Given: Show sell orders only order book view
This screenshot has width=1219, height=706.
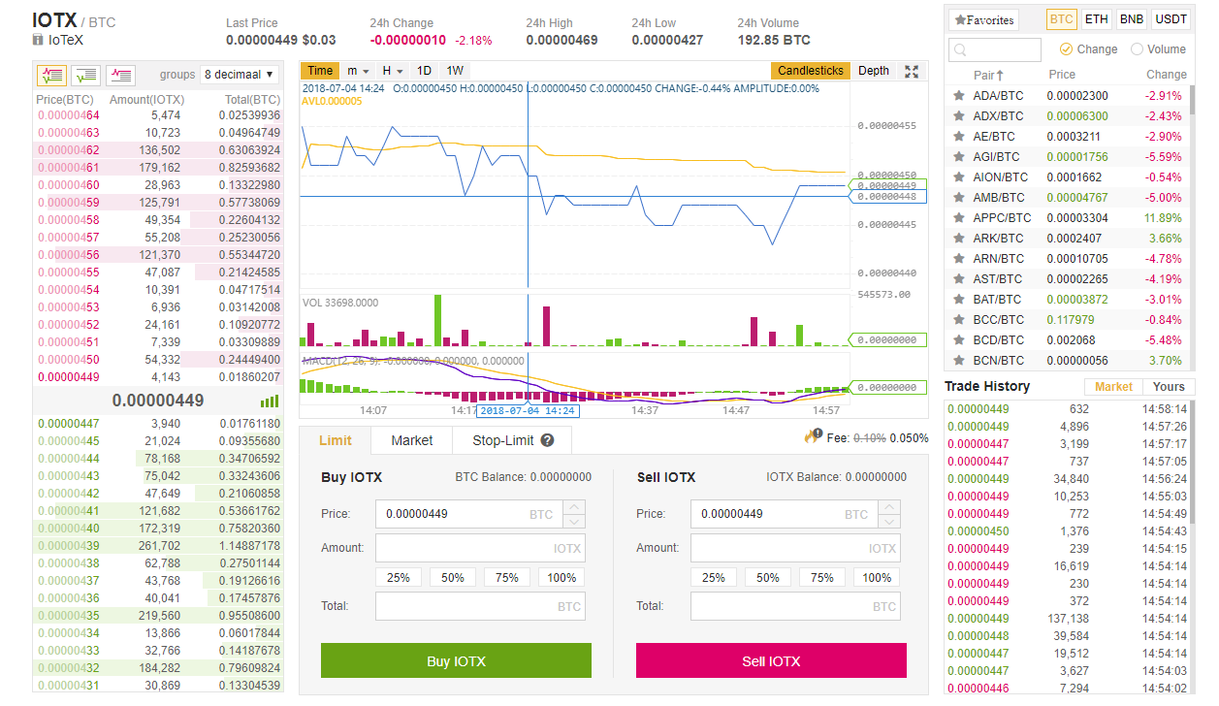Looking at the screenshot, I should pyautogui.click(x=120, y=74).
